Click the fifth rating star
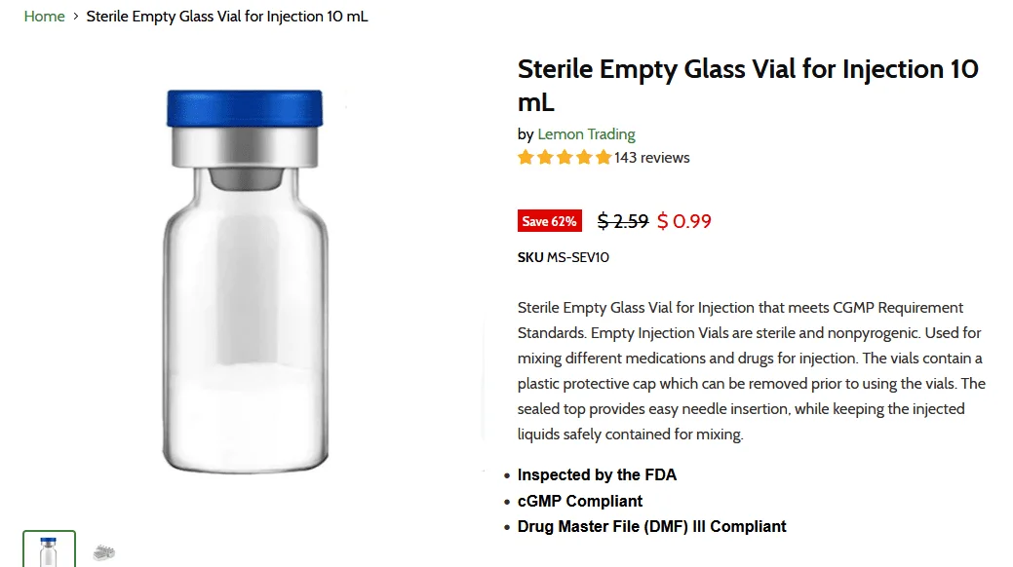 point(603,157)
